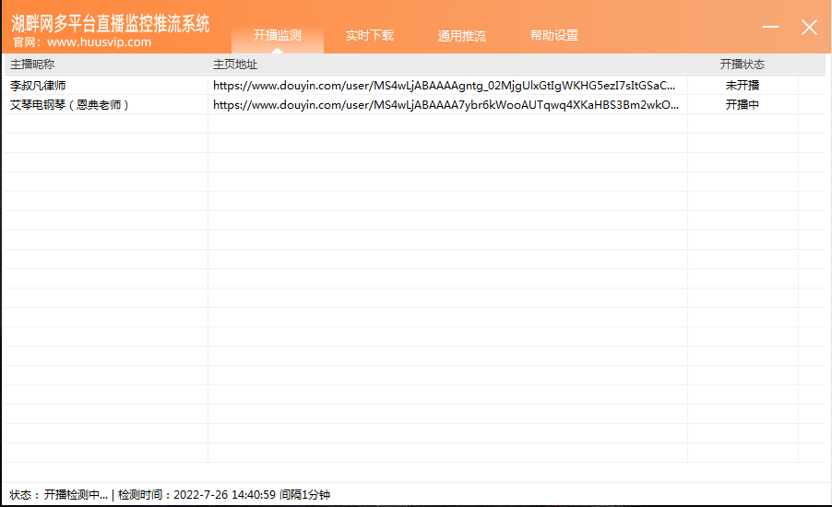Viewport: 832px width, 507px height.
Task: Click the 开播中 status cell
Action: coord(742,105)
